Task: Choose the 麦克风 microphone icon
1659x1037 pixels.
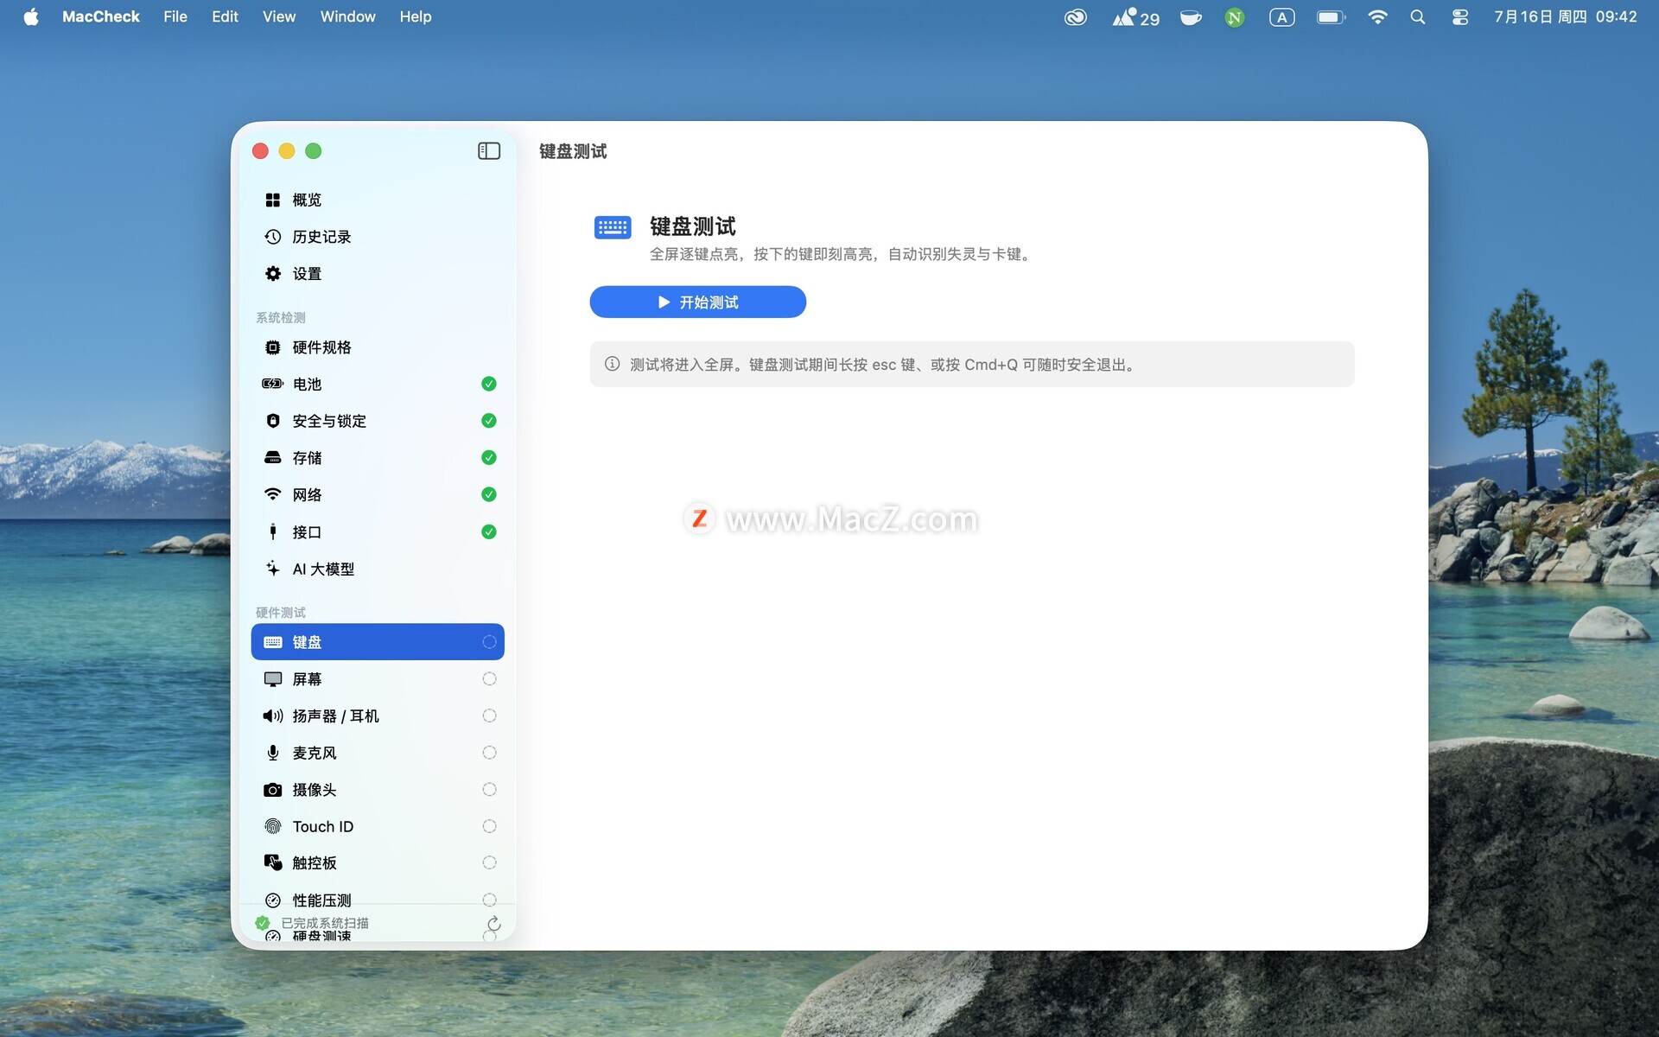Action: [x=273, y=753]
